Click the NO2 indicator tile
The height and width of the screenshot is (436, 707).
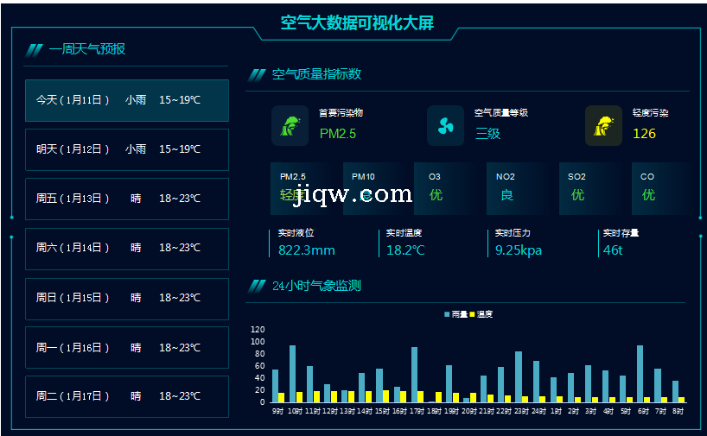point(520,187)
